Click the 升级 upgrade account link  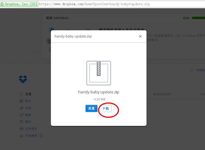coord(200,70)
